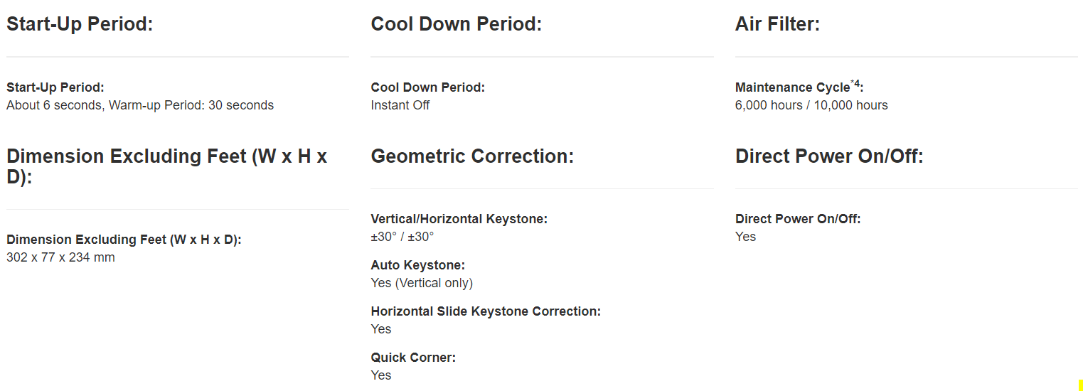Click the Maintenance Cycle footnote 4 superscript
This screenshot has width=1083, height=391.
click(855, 84)
